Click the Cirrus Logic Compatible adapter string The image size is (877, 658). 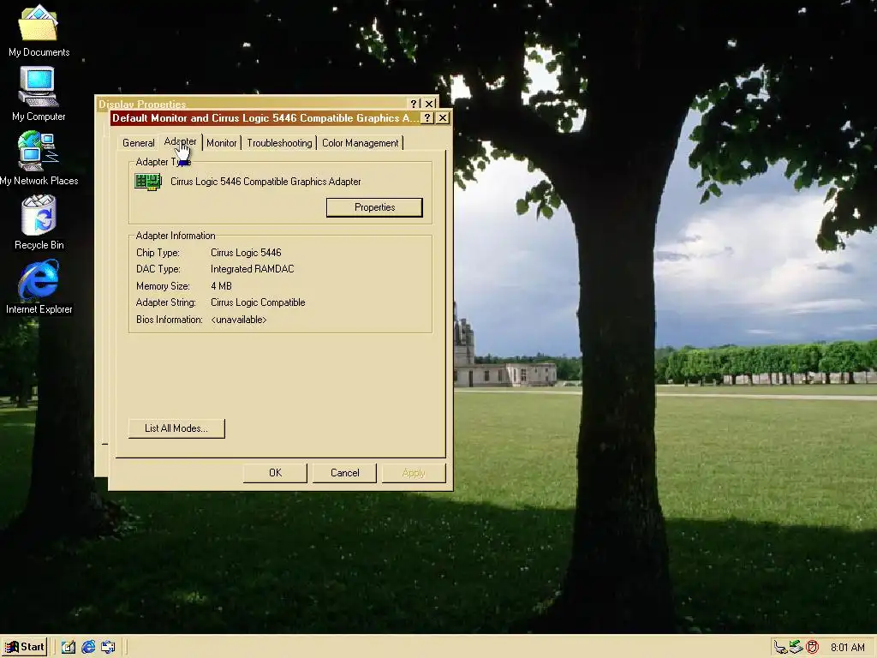coord(258,302)
